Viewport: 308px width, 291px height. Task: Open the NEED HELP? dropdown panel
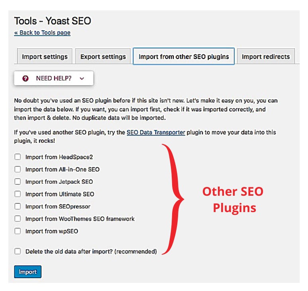point(54,79)
